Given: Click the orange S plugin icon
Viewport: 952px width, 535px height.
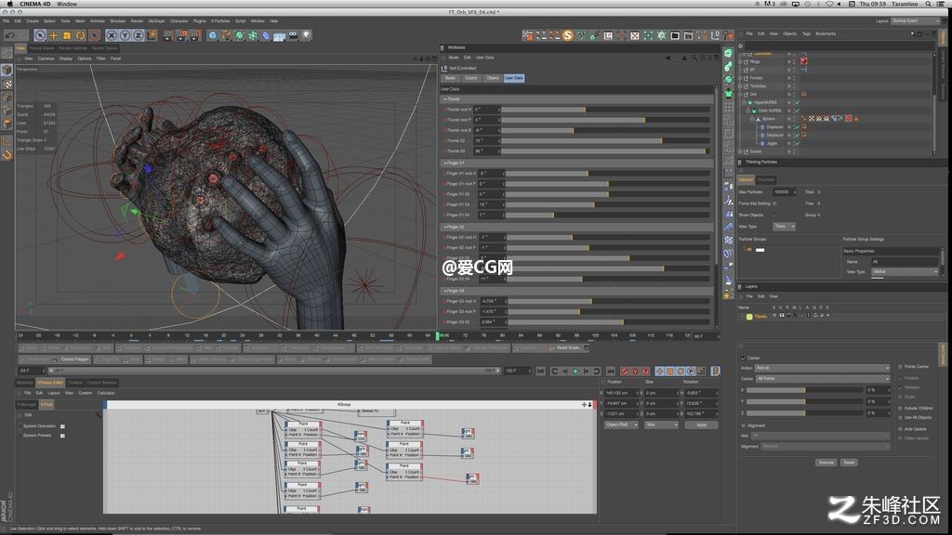Looking at the screenshot, I should (568, 36).
